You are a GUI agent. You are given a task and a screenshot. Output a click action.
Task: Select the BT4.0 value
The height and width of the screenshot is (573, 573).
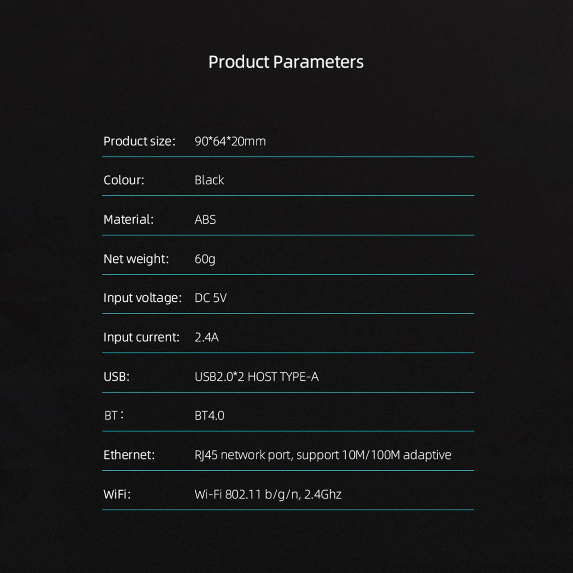tap(209, 416)
